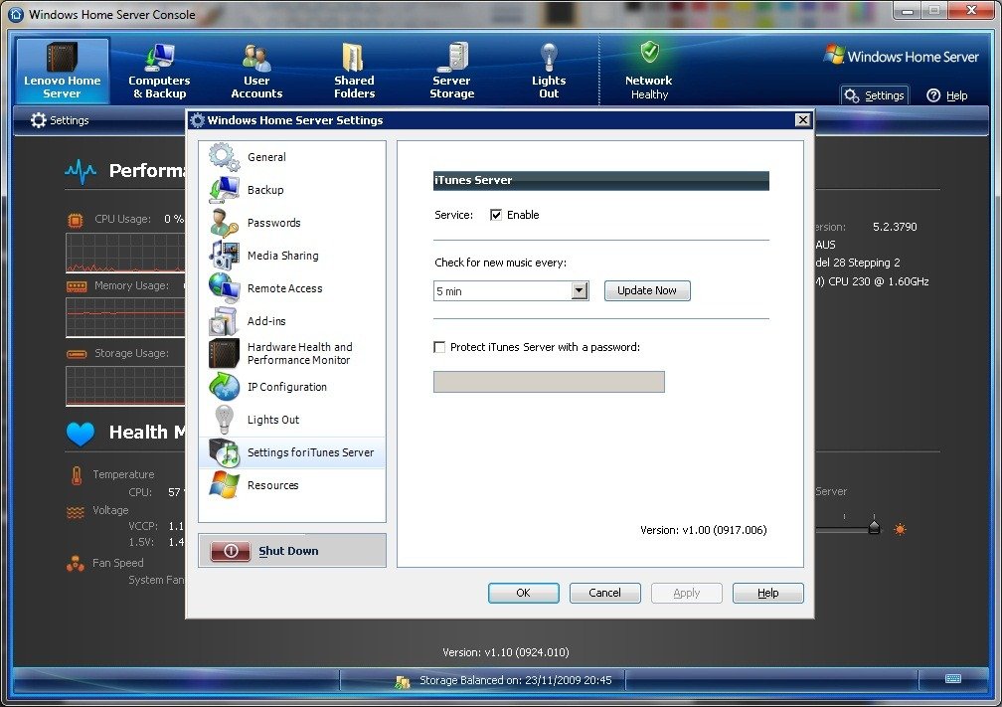Viewport: 1002px width, 707px height.
Task: Toggle the iTunes service Enable checkbox
Action: [496, 215]
